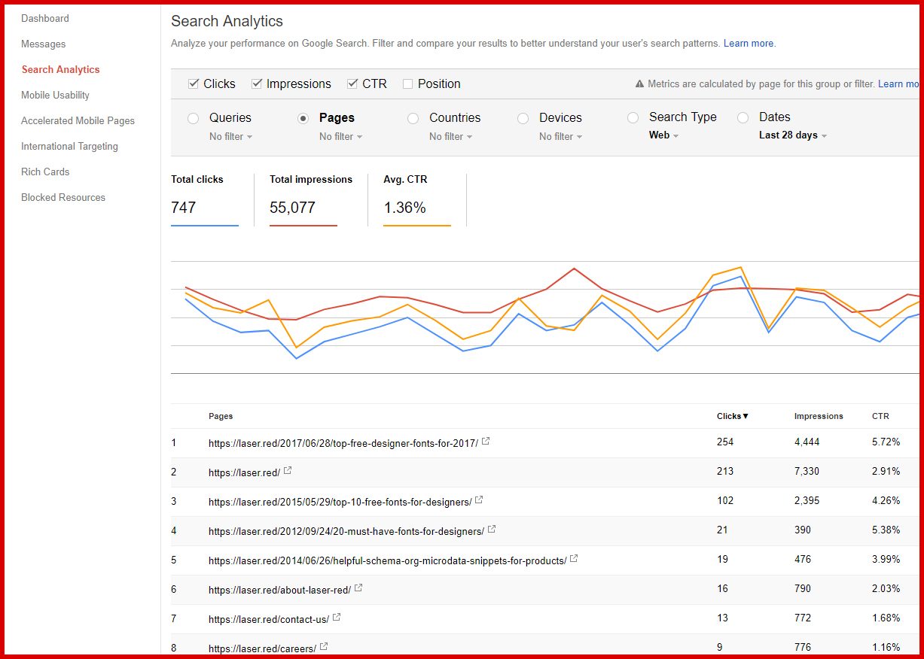This screenshot has width=924, height=659.
Task: Open Mobile Usability in the sidebar
Action: pyautogui.click(x=56, y=95)
